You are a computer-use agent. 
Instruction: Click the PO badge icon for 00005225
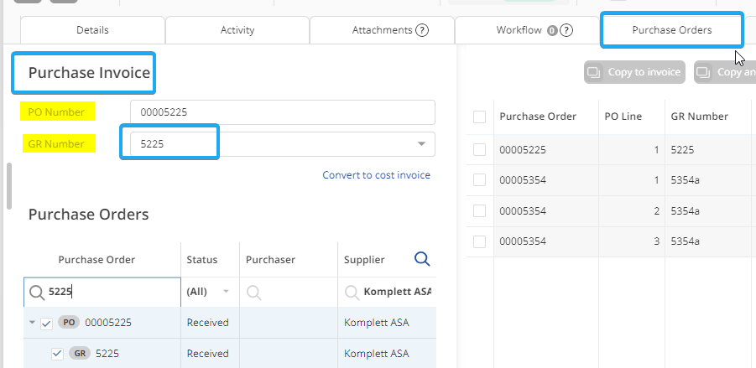coord(69,323)
